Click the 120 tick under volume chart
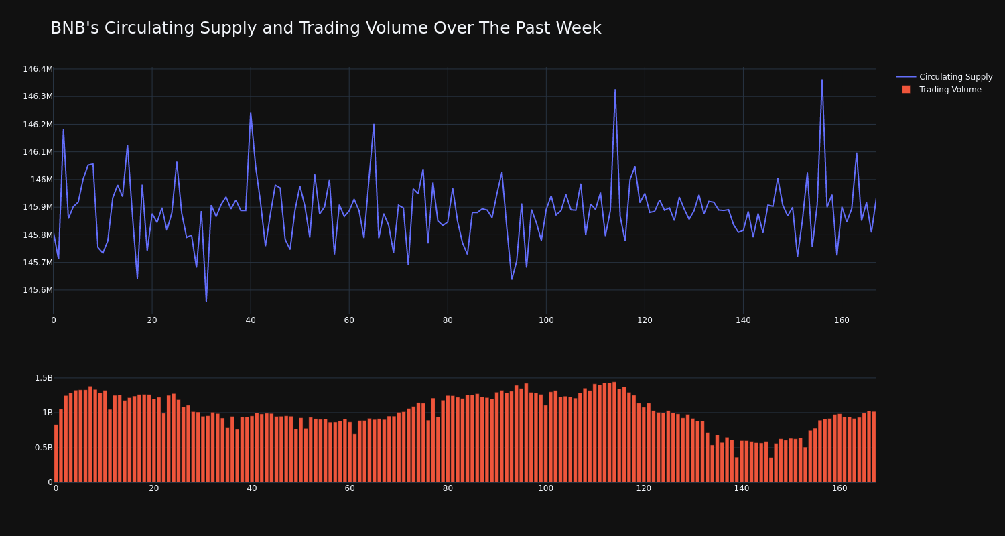The height and width of the screenshot is (536, 1005). pos(644,488)
